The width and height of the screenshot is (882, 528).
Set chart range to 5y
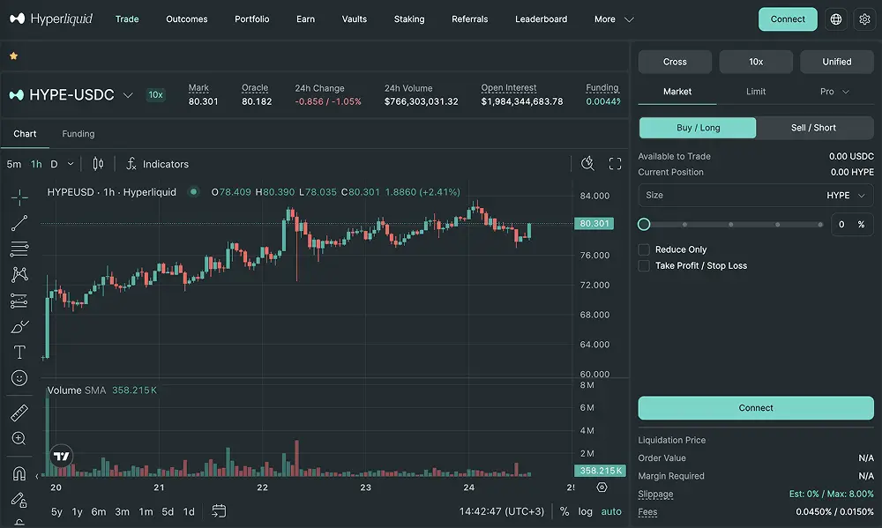[56, 512]
